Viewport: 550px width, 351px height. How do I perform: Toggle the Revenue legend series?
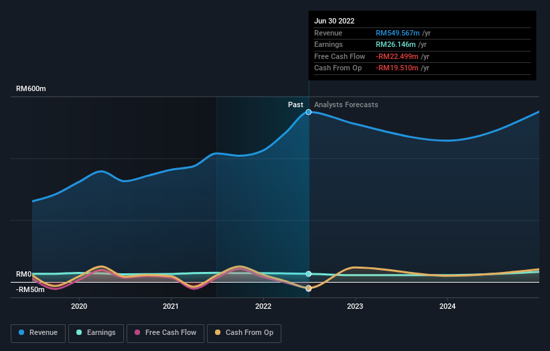click(38, 333)
